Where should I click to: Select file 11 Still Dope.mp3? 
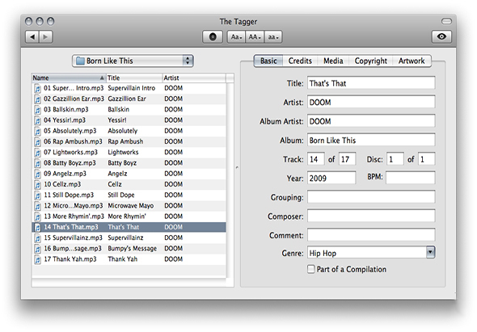(x=129, y=195)
